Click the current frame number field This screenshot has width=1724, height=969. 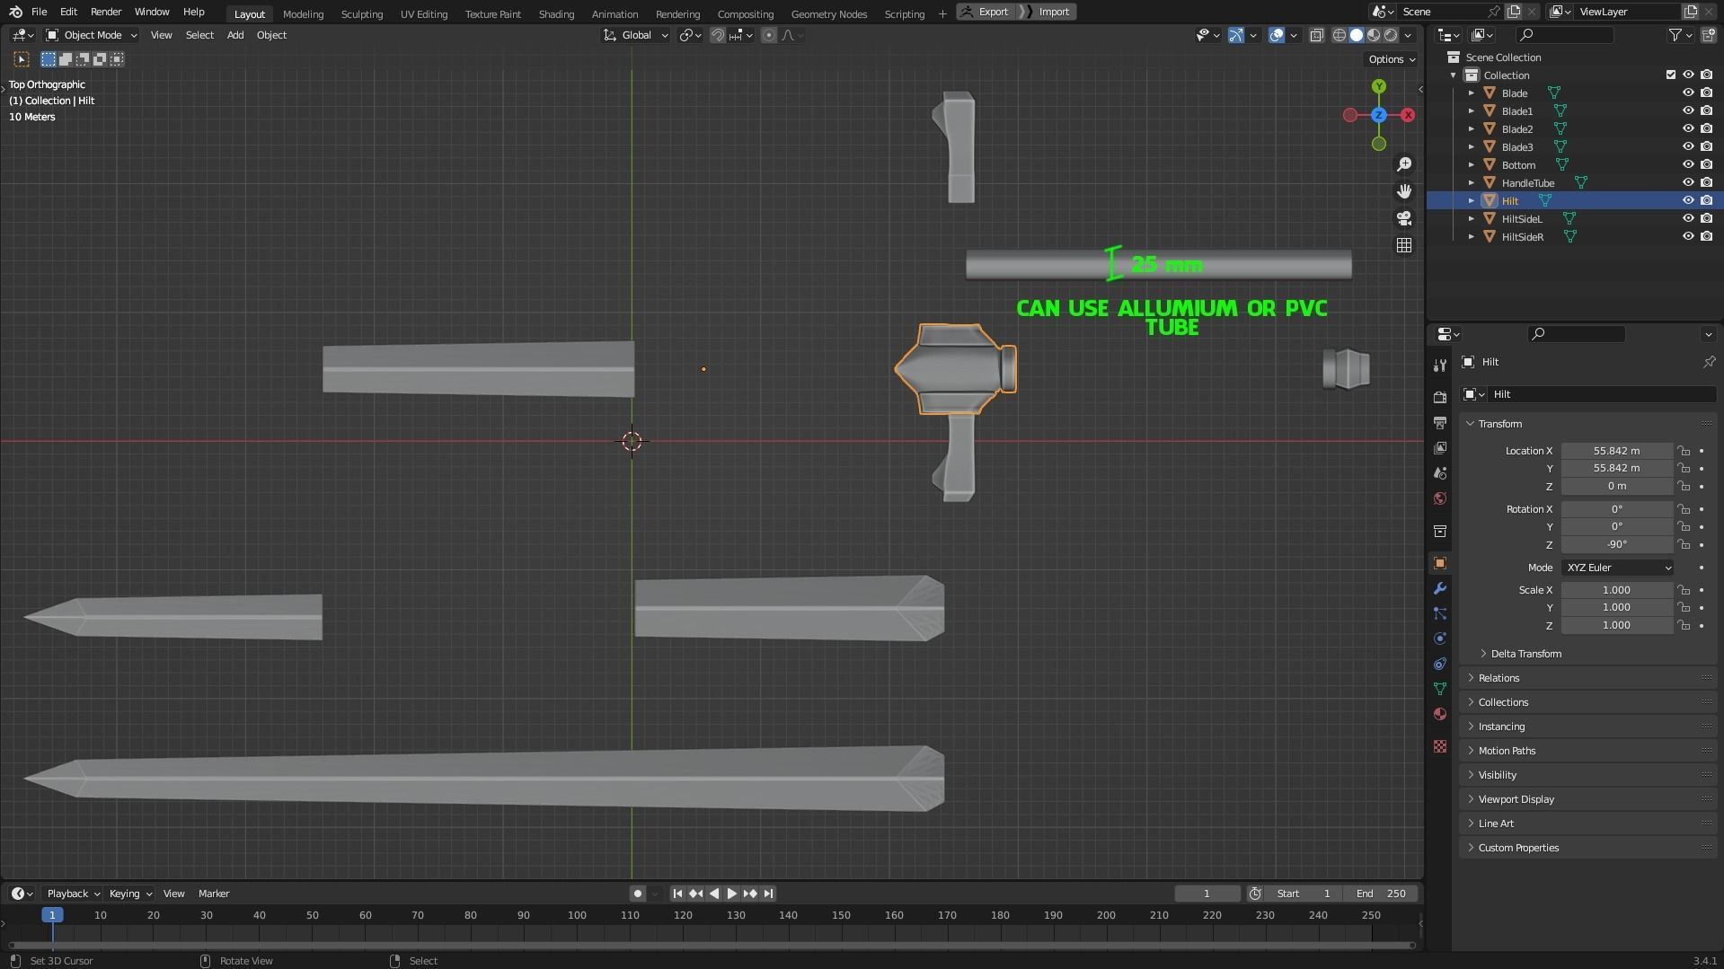coord(1207,894)
